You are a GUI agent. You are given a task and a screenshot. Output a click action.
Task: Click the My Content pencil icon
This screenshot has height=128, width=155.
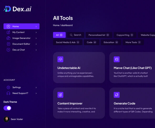tap(8, 32)
